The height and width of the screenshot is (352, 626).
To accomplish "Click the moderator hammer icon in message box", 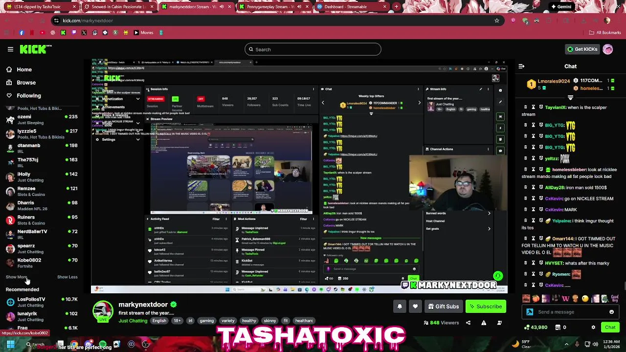I will click(x=530, y=312).
